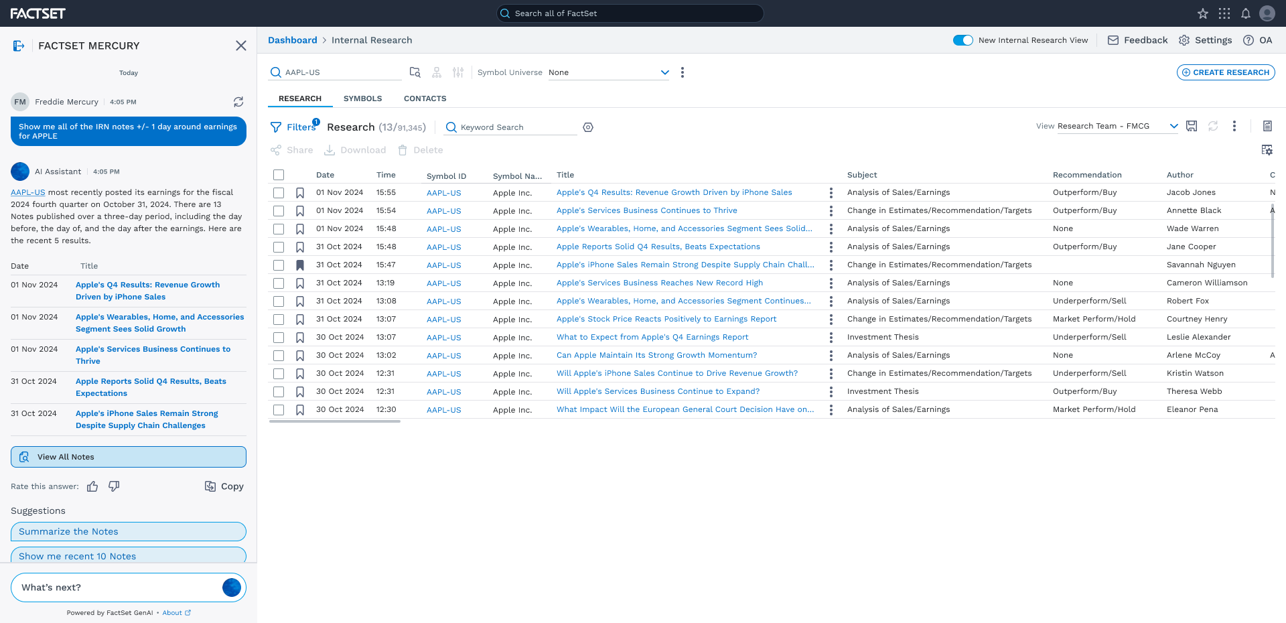Give thumbs down to the answer
The width and height of the screenshot is (1286, 623).
click(x=114, y=486)
